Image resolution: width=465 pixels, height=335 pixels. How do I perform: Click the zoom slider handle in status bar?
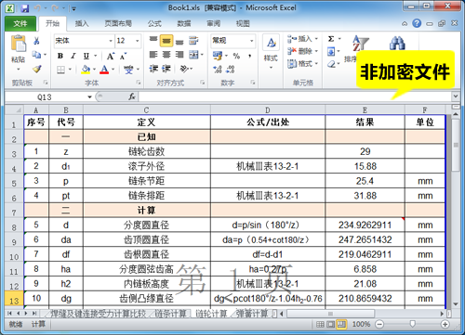(412, 324)
